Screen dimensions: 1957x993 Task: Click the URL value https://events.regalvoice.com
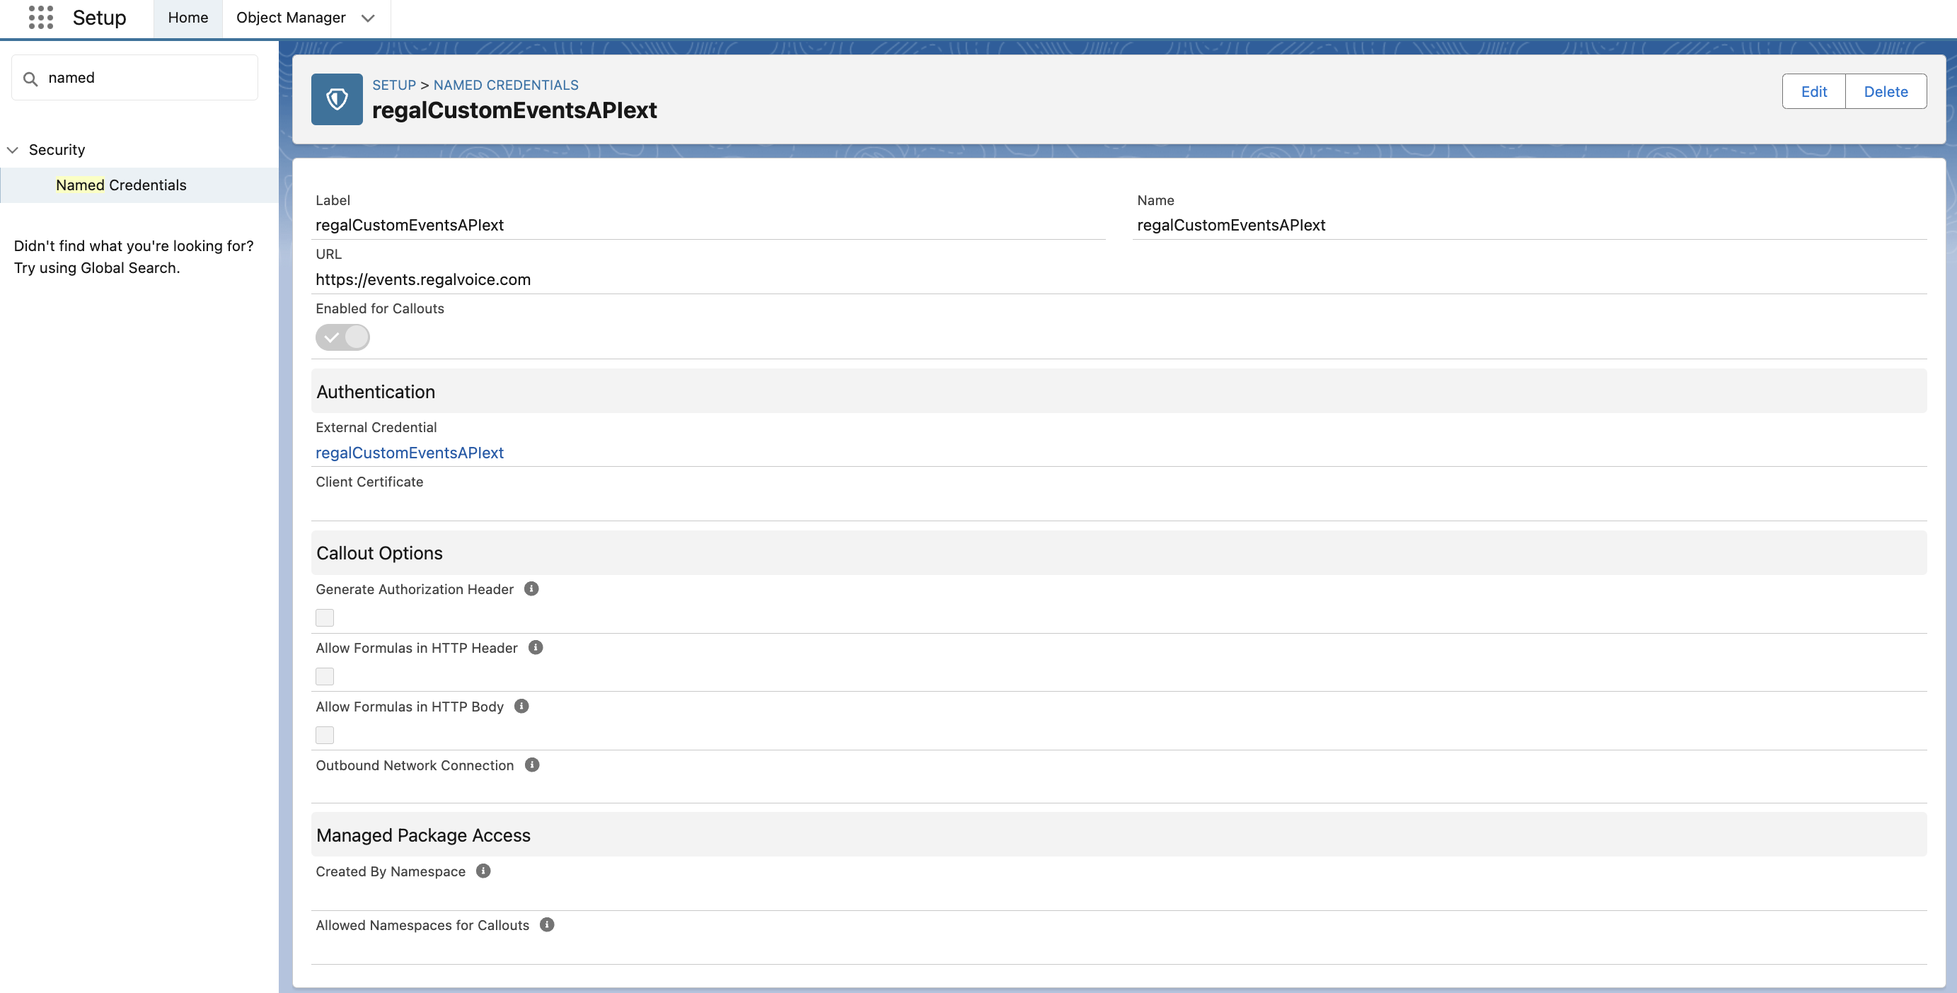423,279
